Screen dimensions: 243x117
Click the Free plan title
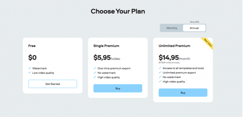point(32,46)
